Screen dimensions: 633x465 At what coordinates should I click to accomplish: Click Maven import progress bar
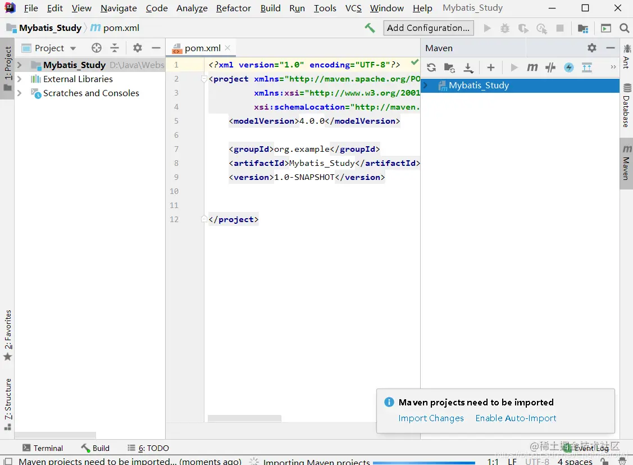point(424,462)
